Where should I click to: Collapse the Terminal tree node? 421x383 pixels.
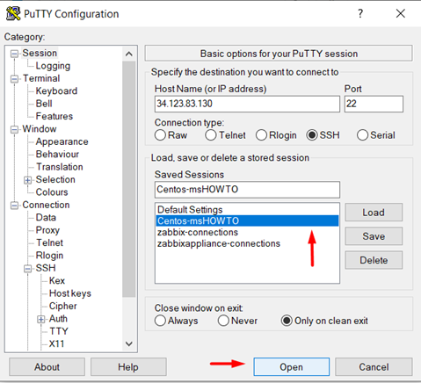[x=14, y=79]
